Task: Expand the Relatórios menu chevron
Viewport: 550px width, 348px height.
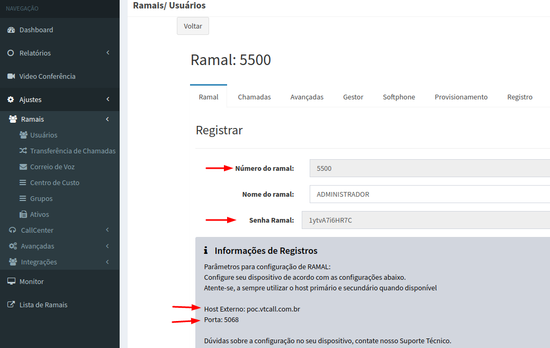Action: click(107, 53)
